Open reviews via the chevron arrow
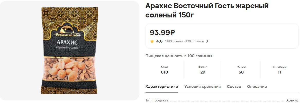The height and width of the screenshot is (103, 308). (207, 41)
